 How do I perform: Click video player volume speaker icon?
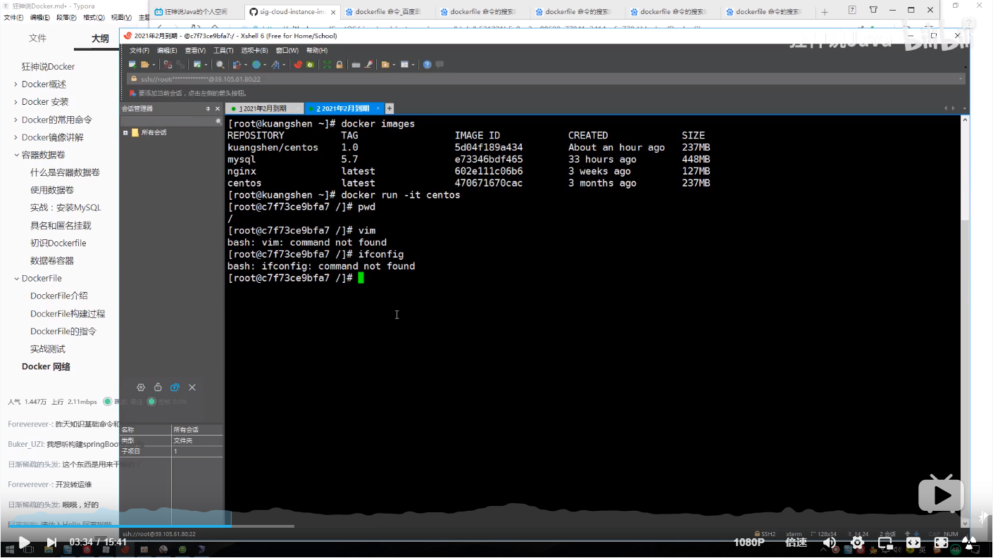[x=829, y=543]
